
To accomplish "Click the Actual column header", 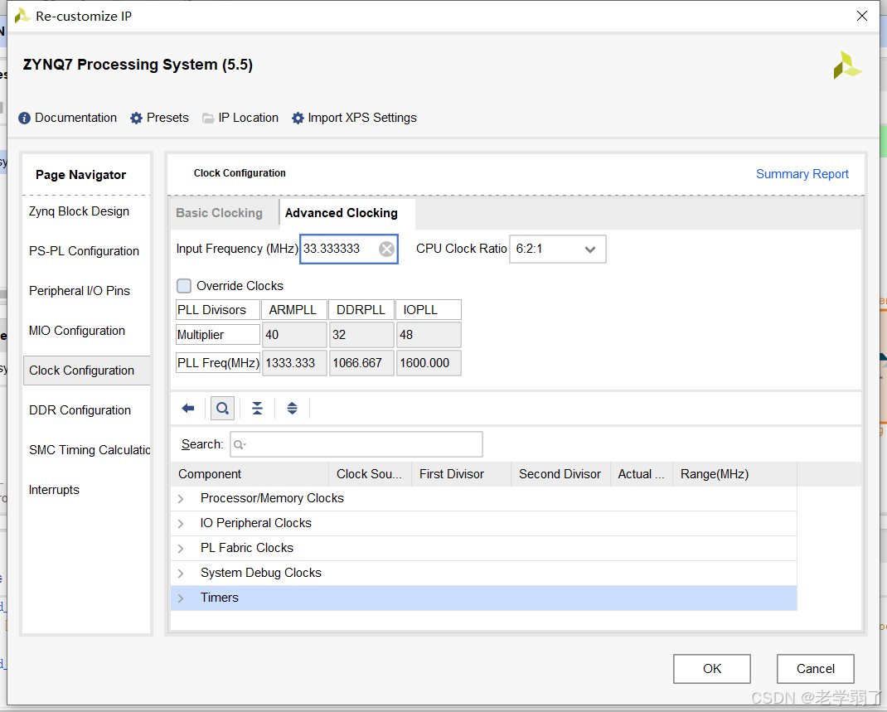I will 642,474.
